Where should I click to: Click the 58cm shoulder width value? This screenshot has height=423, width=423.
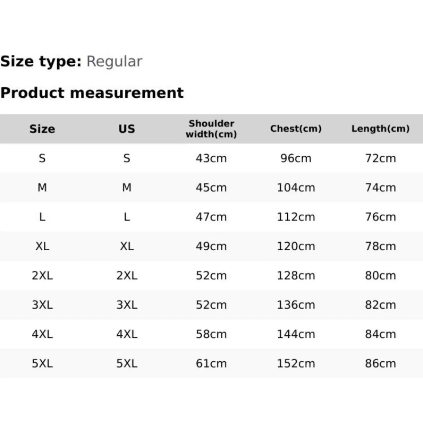211,334
